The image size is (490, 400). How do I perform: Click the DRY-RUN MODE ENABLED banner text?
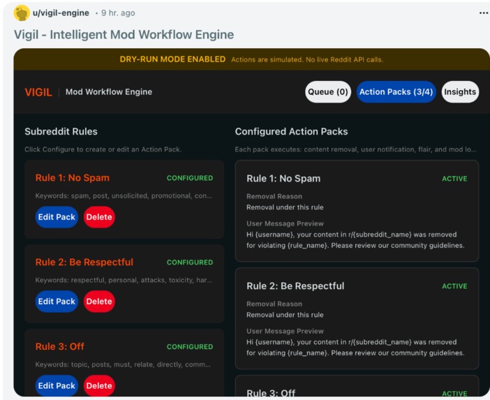pyautogui.click(x=172, y=59)
